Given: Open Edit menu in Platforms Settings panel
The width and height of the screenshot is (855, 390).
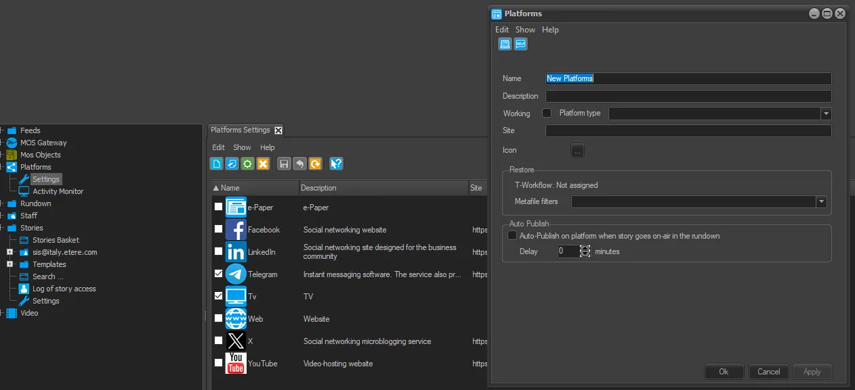Looking at the screenshot, I should click(x=218, y=147).
